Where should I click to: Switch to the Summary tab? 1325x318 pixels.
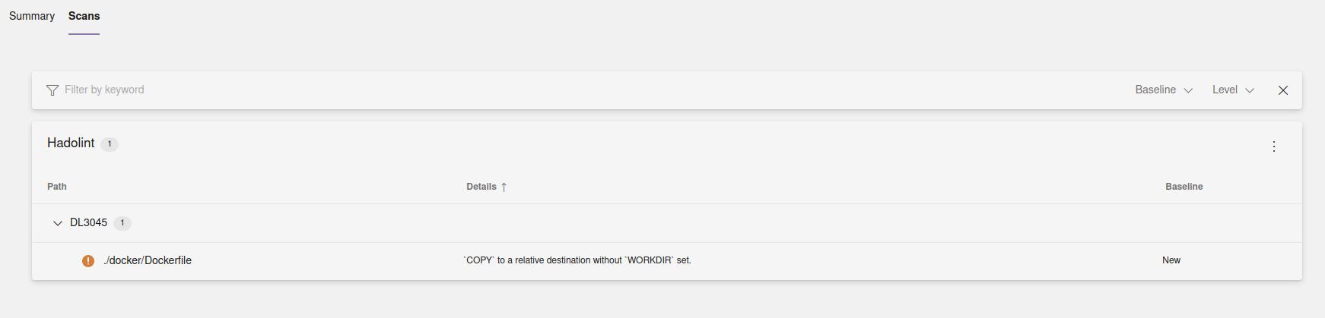(32, 16)
